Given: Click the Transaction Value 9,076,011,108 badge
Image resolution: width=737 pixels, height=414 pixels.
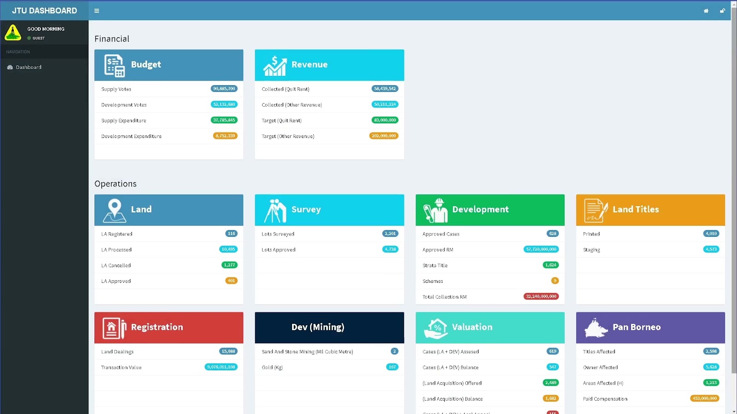Looking at the screenshot, I should point(221,367).
